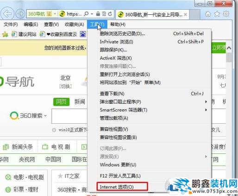Close the 360导航 browser tab
Viewport: 238px width, 196px height.
tap(186, 14)
